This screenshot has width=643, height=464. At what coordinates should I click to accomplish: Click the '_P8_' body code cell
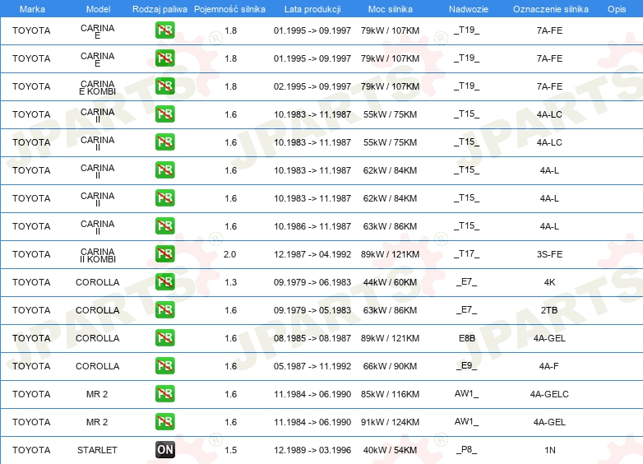[467, 450]
